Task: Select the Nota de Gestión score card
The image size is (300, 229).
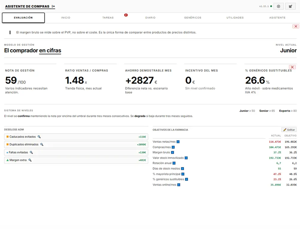Action: [30, 81]
